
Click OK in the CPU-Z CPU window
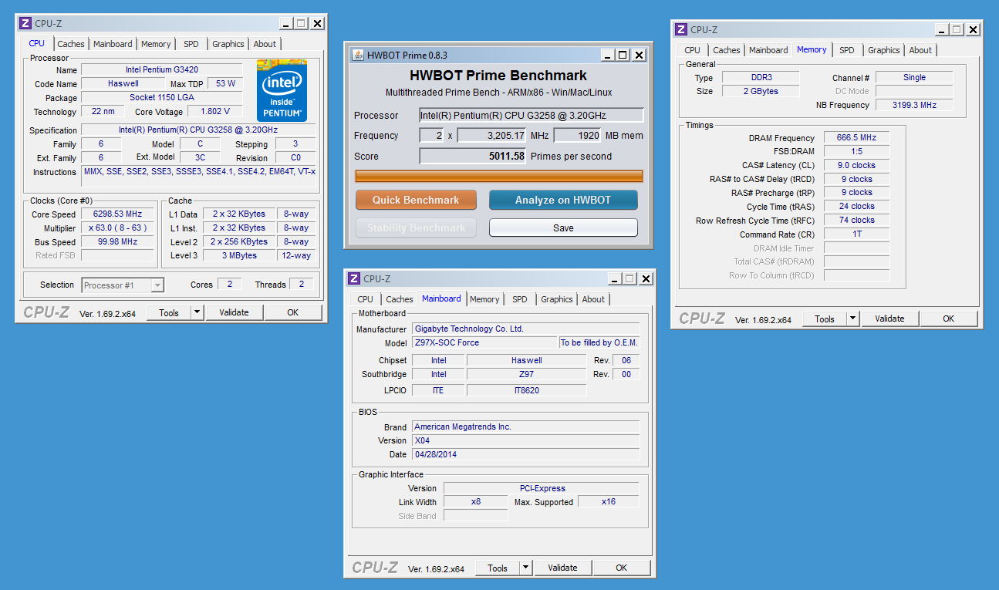(292, 312)
